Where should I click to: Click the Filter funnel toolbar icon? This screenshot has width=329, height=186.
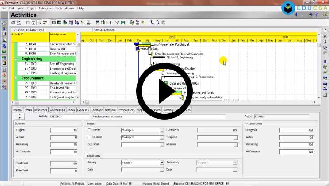tap(117, 22)
